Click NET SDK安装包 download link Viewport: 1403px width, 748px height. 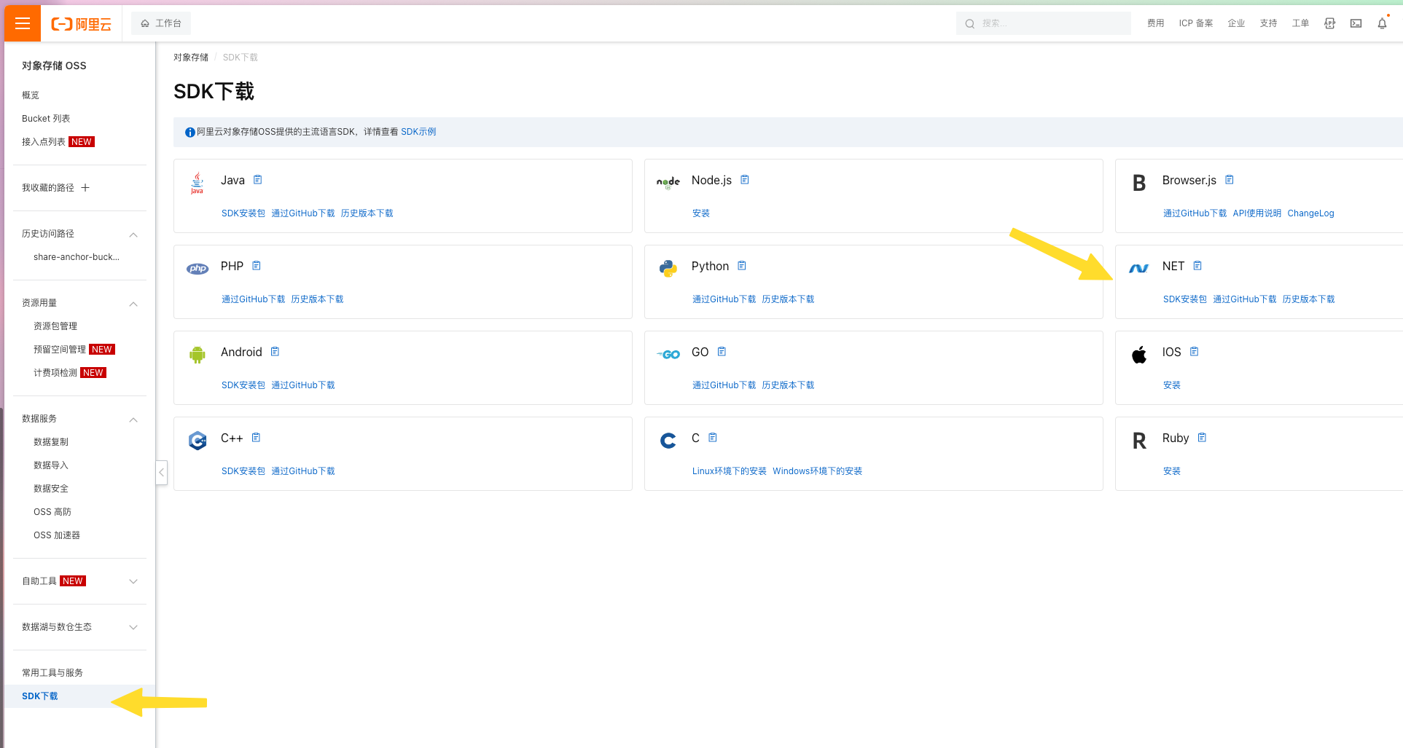pos(1184,299)
